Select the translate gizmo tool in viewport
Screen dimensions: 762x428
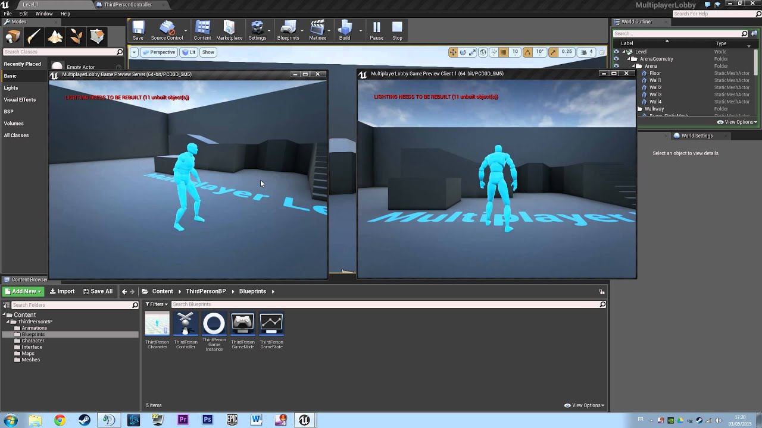click(x=454, y=52)
